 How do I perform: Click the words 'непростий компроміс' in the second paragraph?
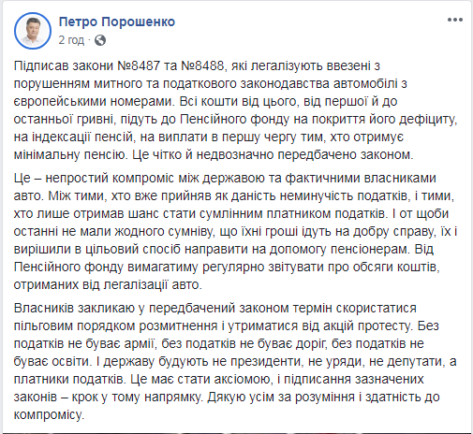pyautogui.click(x=110, y=178)
